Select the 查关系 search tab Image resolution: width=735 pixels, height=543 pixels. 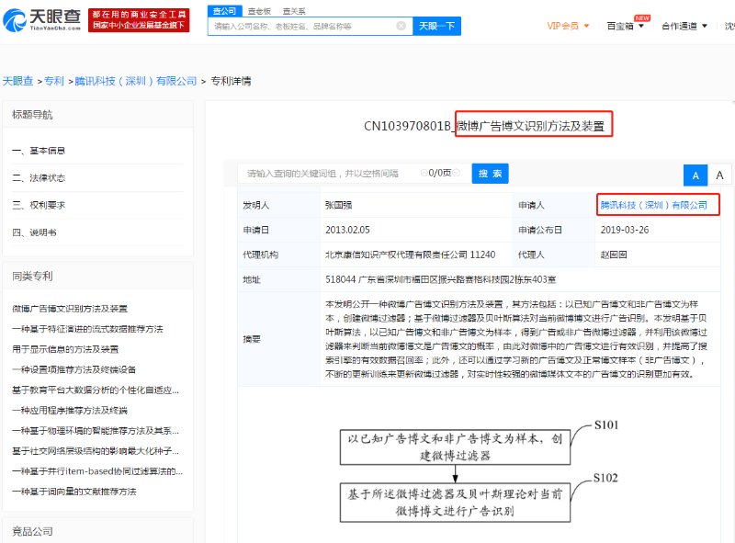coord(294,11)
